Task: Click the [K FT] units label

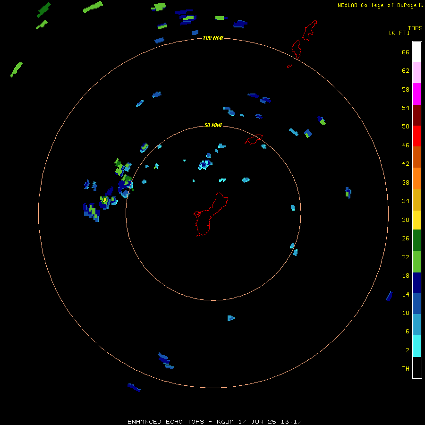Action: 399,33
